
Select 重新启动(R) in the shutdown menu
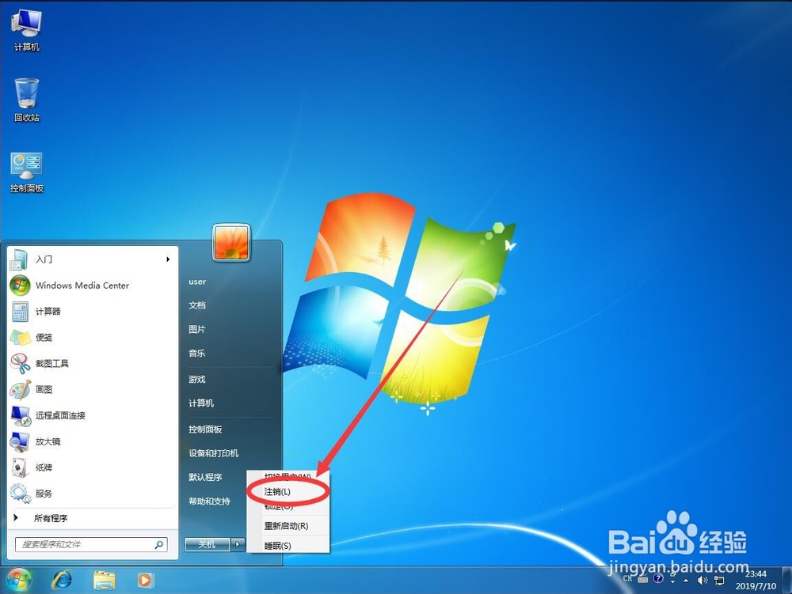[x=288, y=526]
